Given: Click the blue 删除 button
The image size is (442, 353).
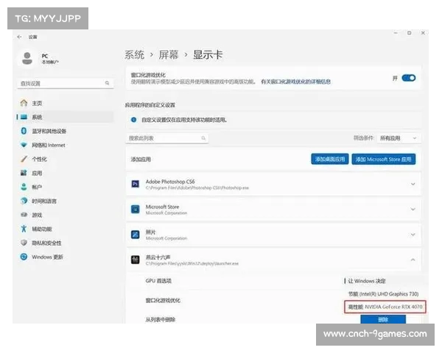Looking at the screenshot, I should [383, 319].
